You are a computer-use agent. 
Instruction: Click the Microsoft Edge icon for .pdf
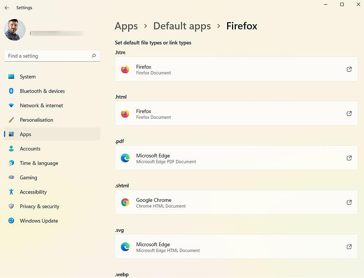pyautogui.click(x=125, y=158)
